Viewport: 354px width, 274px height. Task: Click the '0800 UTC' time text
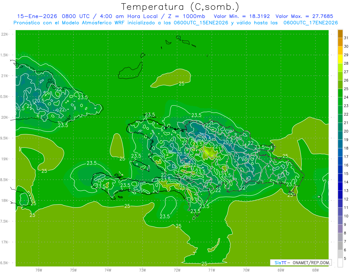pyautogui.click(x=76, y=16)
